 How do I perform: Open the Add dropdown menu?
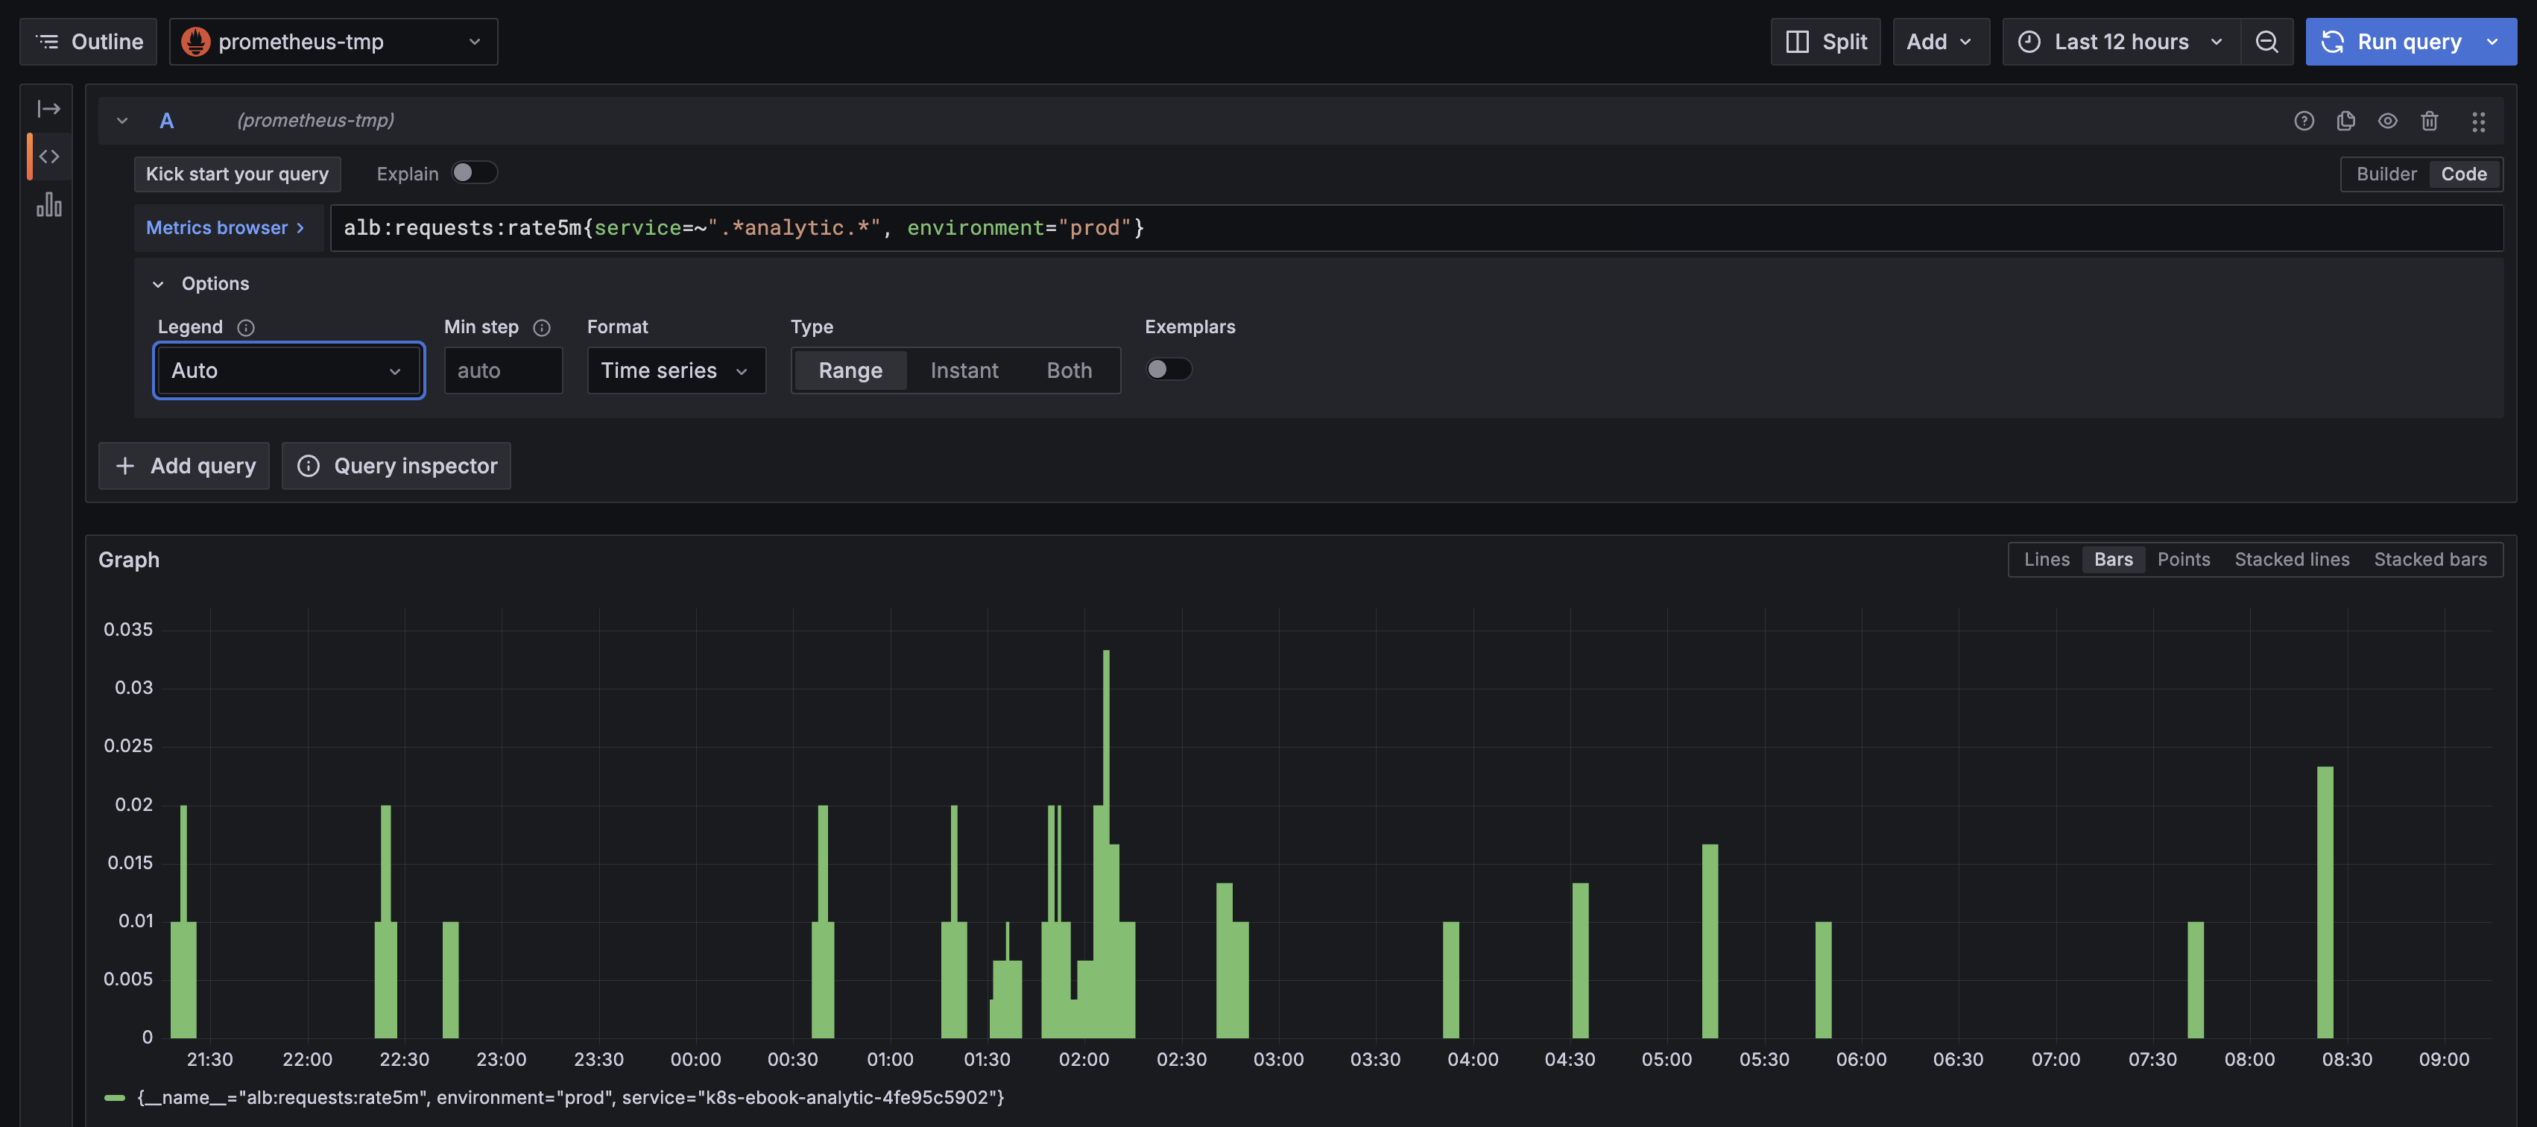(1940, 42)
